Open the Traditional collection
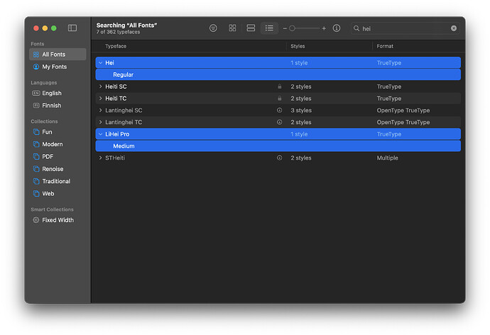Viewport: 490px width, 335px height. pos(58,181)
